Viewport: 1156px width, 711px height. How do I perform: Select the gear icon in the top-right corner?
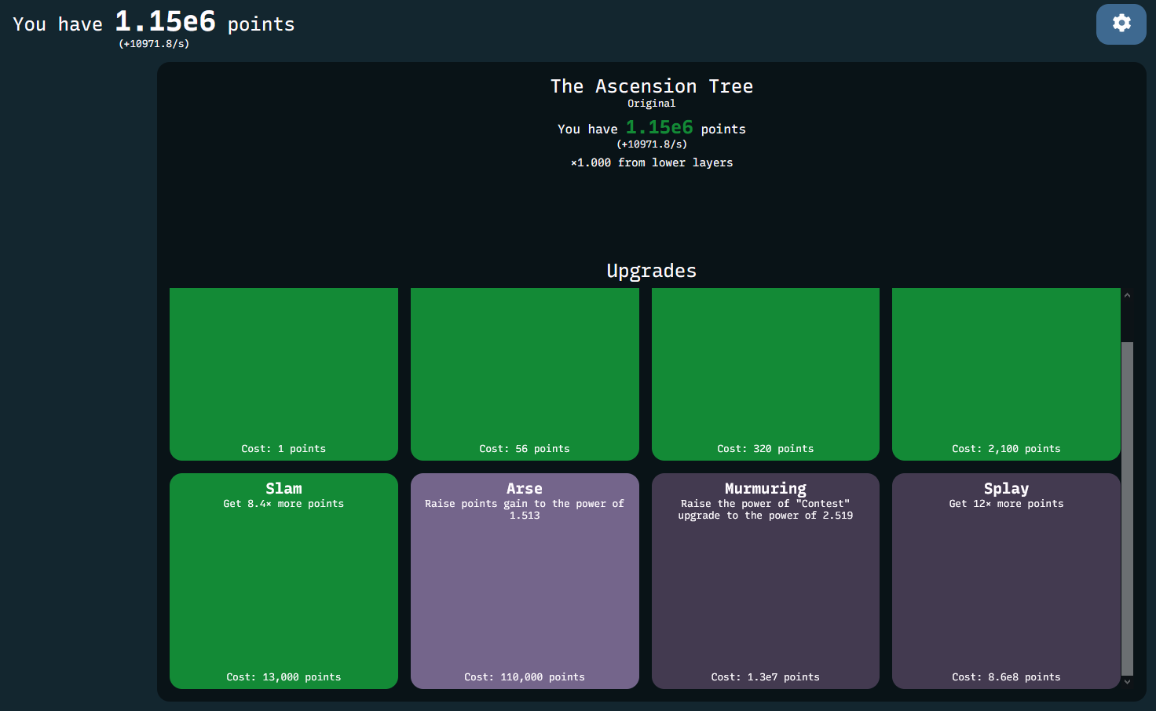coord(1121,24)
